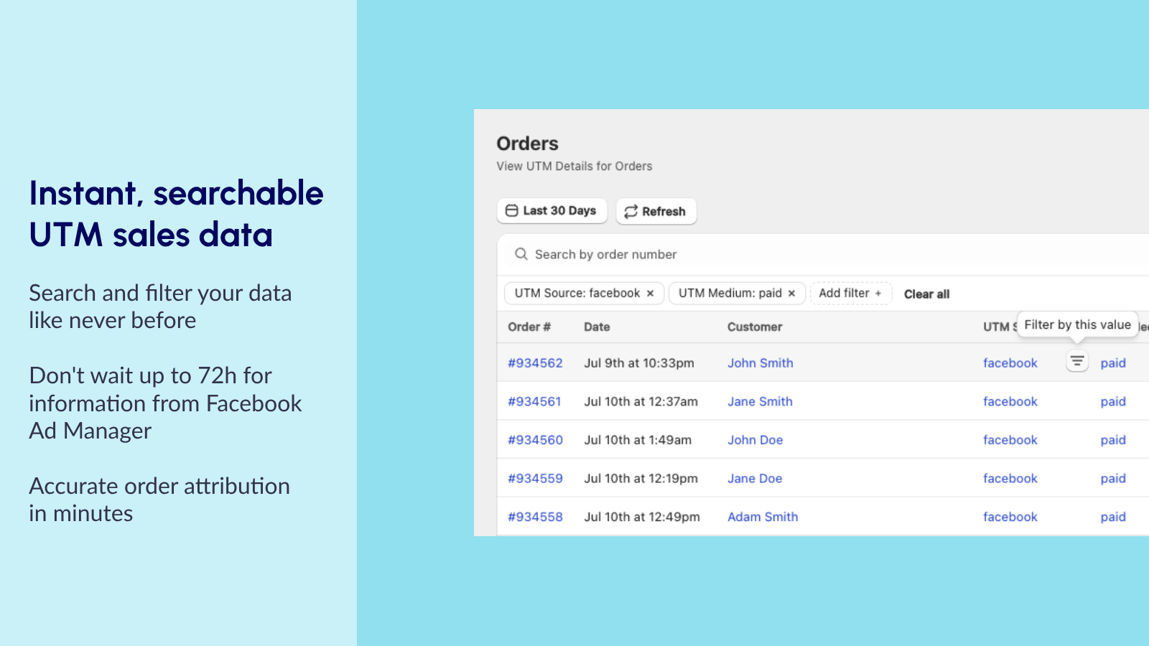Click Clear all to remove filters

click(x=926, y=294)
